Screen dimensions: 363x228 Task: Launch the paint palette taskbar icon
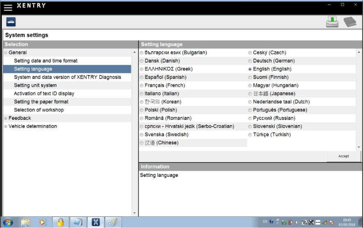pos(113,222)
